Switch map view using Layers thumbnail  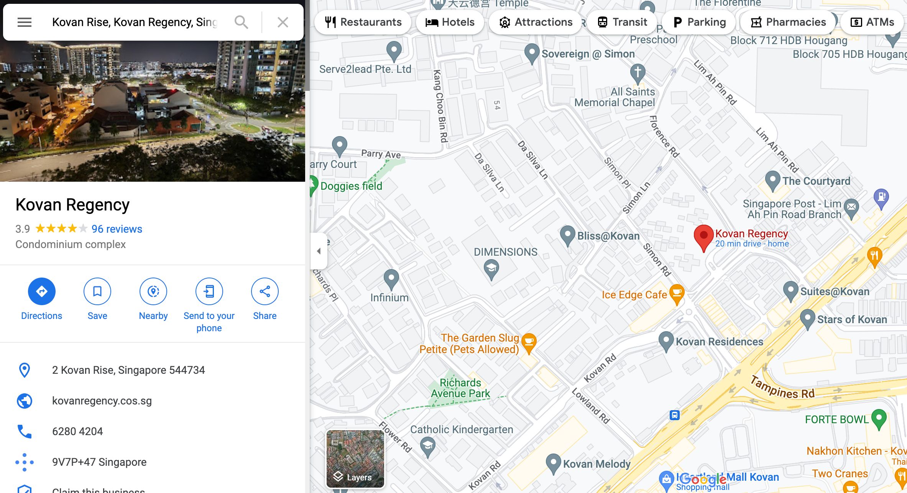(355, 459)
